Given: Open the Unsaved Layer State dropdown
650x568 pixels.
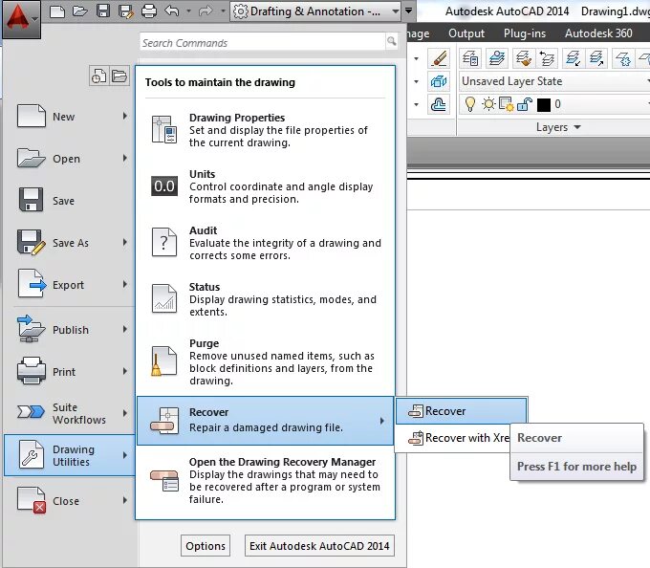Looking at the screenshot, I should [x=554, y=81].
